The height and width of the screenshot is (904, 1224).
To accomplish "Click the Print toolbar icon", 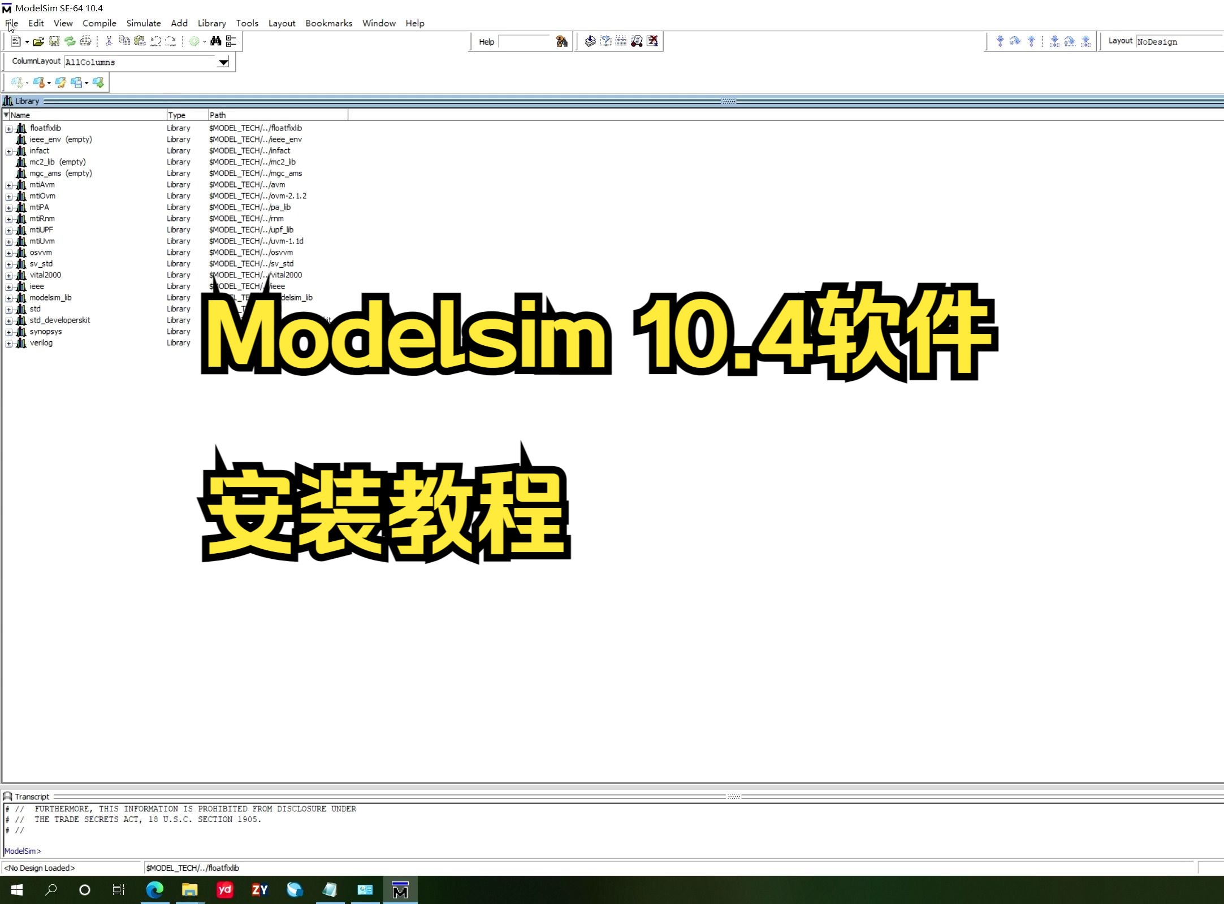I will tap(85, 41).
